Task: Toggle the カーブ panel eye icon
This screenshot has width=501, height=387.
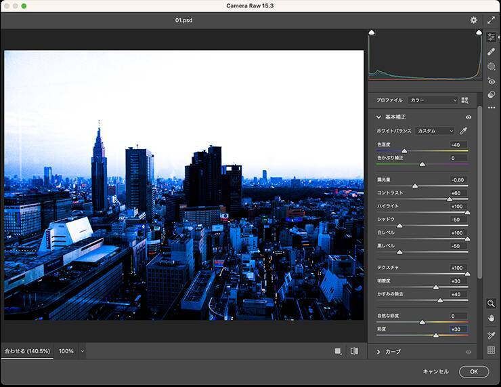Action: click(468, 352)
